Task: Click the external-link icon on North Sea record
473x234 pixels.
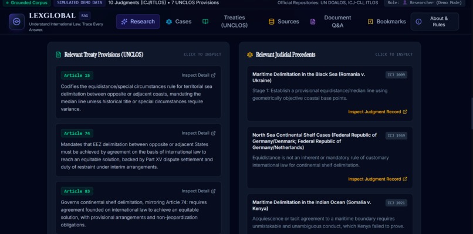Action: 405,179
